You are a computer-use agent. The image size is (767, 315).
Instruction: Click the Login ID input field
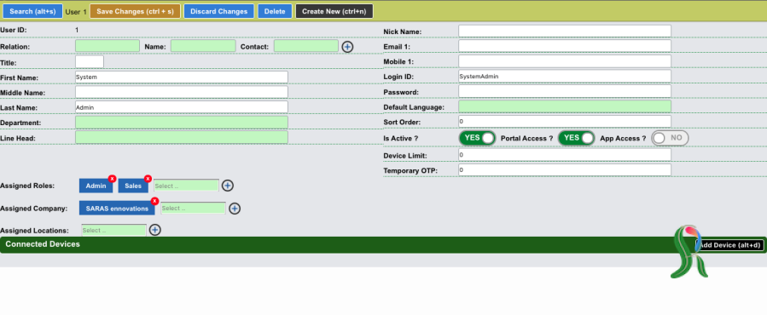click(x=565, y=76)
